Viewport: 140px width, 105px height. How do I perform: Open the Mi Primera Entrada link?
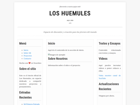click(32, 104)
